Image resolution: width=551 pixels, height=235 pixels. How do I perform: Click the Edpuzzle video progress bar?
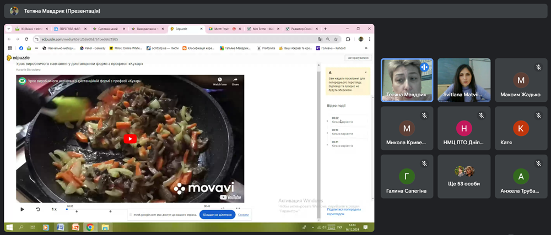[x=138, y=209]
